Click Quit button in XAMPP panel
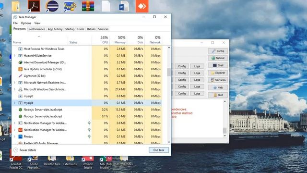The width and height of the screenshot is (307, 173). coord(218,95)
